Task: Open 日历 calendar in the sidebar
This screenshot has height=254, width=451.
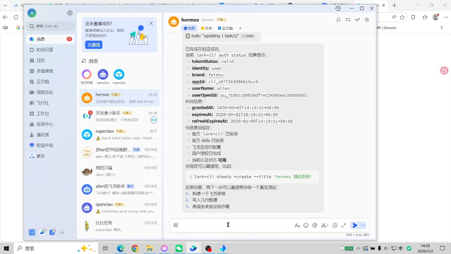Action: [50, 61]
